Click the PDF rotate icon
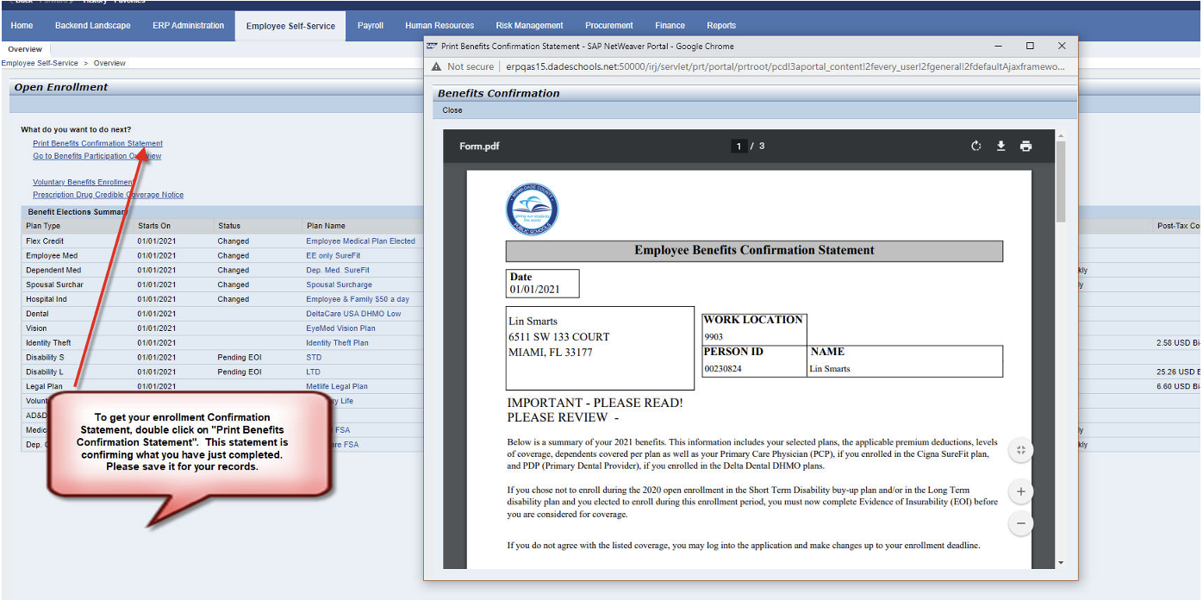The width and height of the screenshot is (1203, 600). coord(975,147)
